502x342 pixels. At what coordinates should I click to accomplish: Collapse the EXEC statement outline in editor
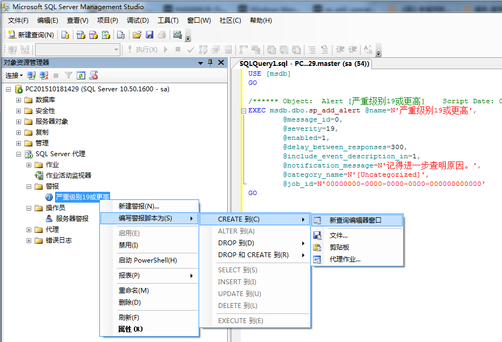coord(243,111)
